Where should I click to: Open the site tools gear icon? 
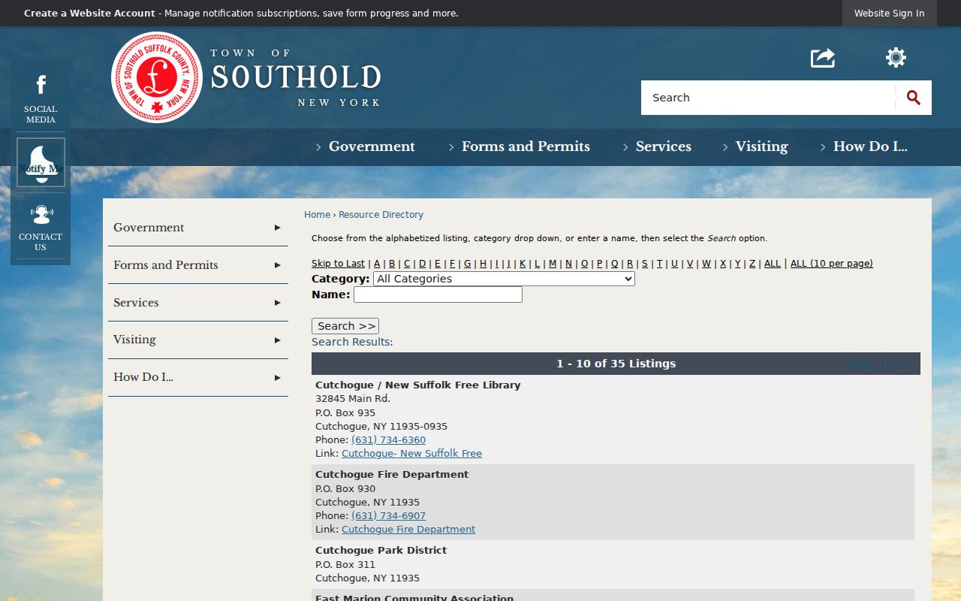pos(896,58)
